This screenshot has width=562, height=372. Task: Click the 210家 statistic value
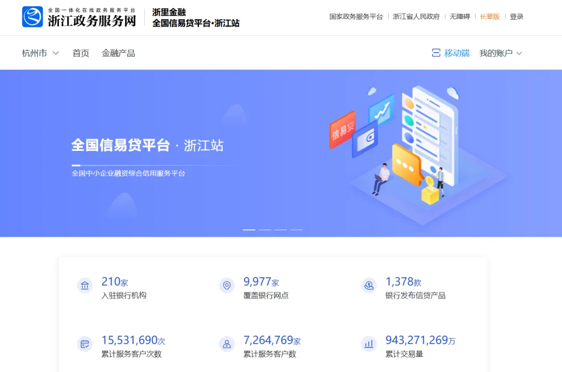pos(114,281)
